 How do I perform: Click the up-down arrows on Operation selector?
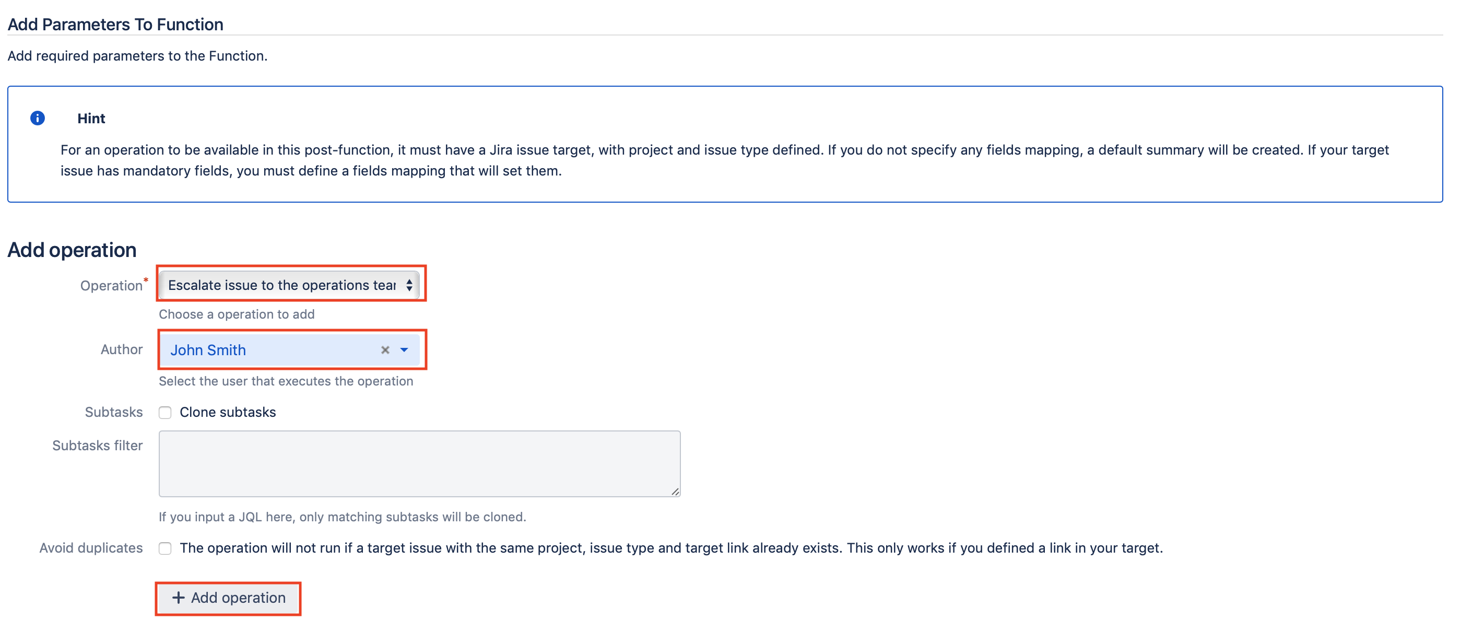(x=410, y=285)
